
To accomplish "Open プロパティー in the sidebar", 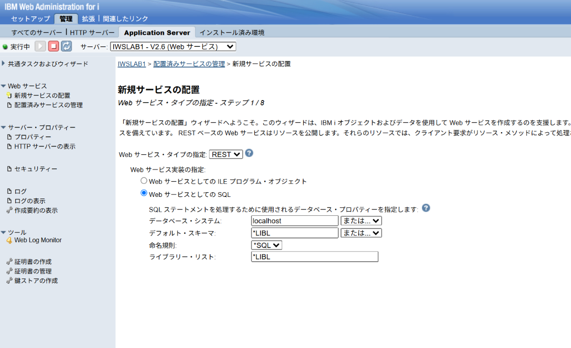I will point(33,137).
